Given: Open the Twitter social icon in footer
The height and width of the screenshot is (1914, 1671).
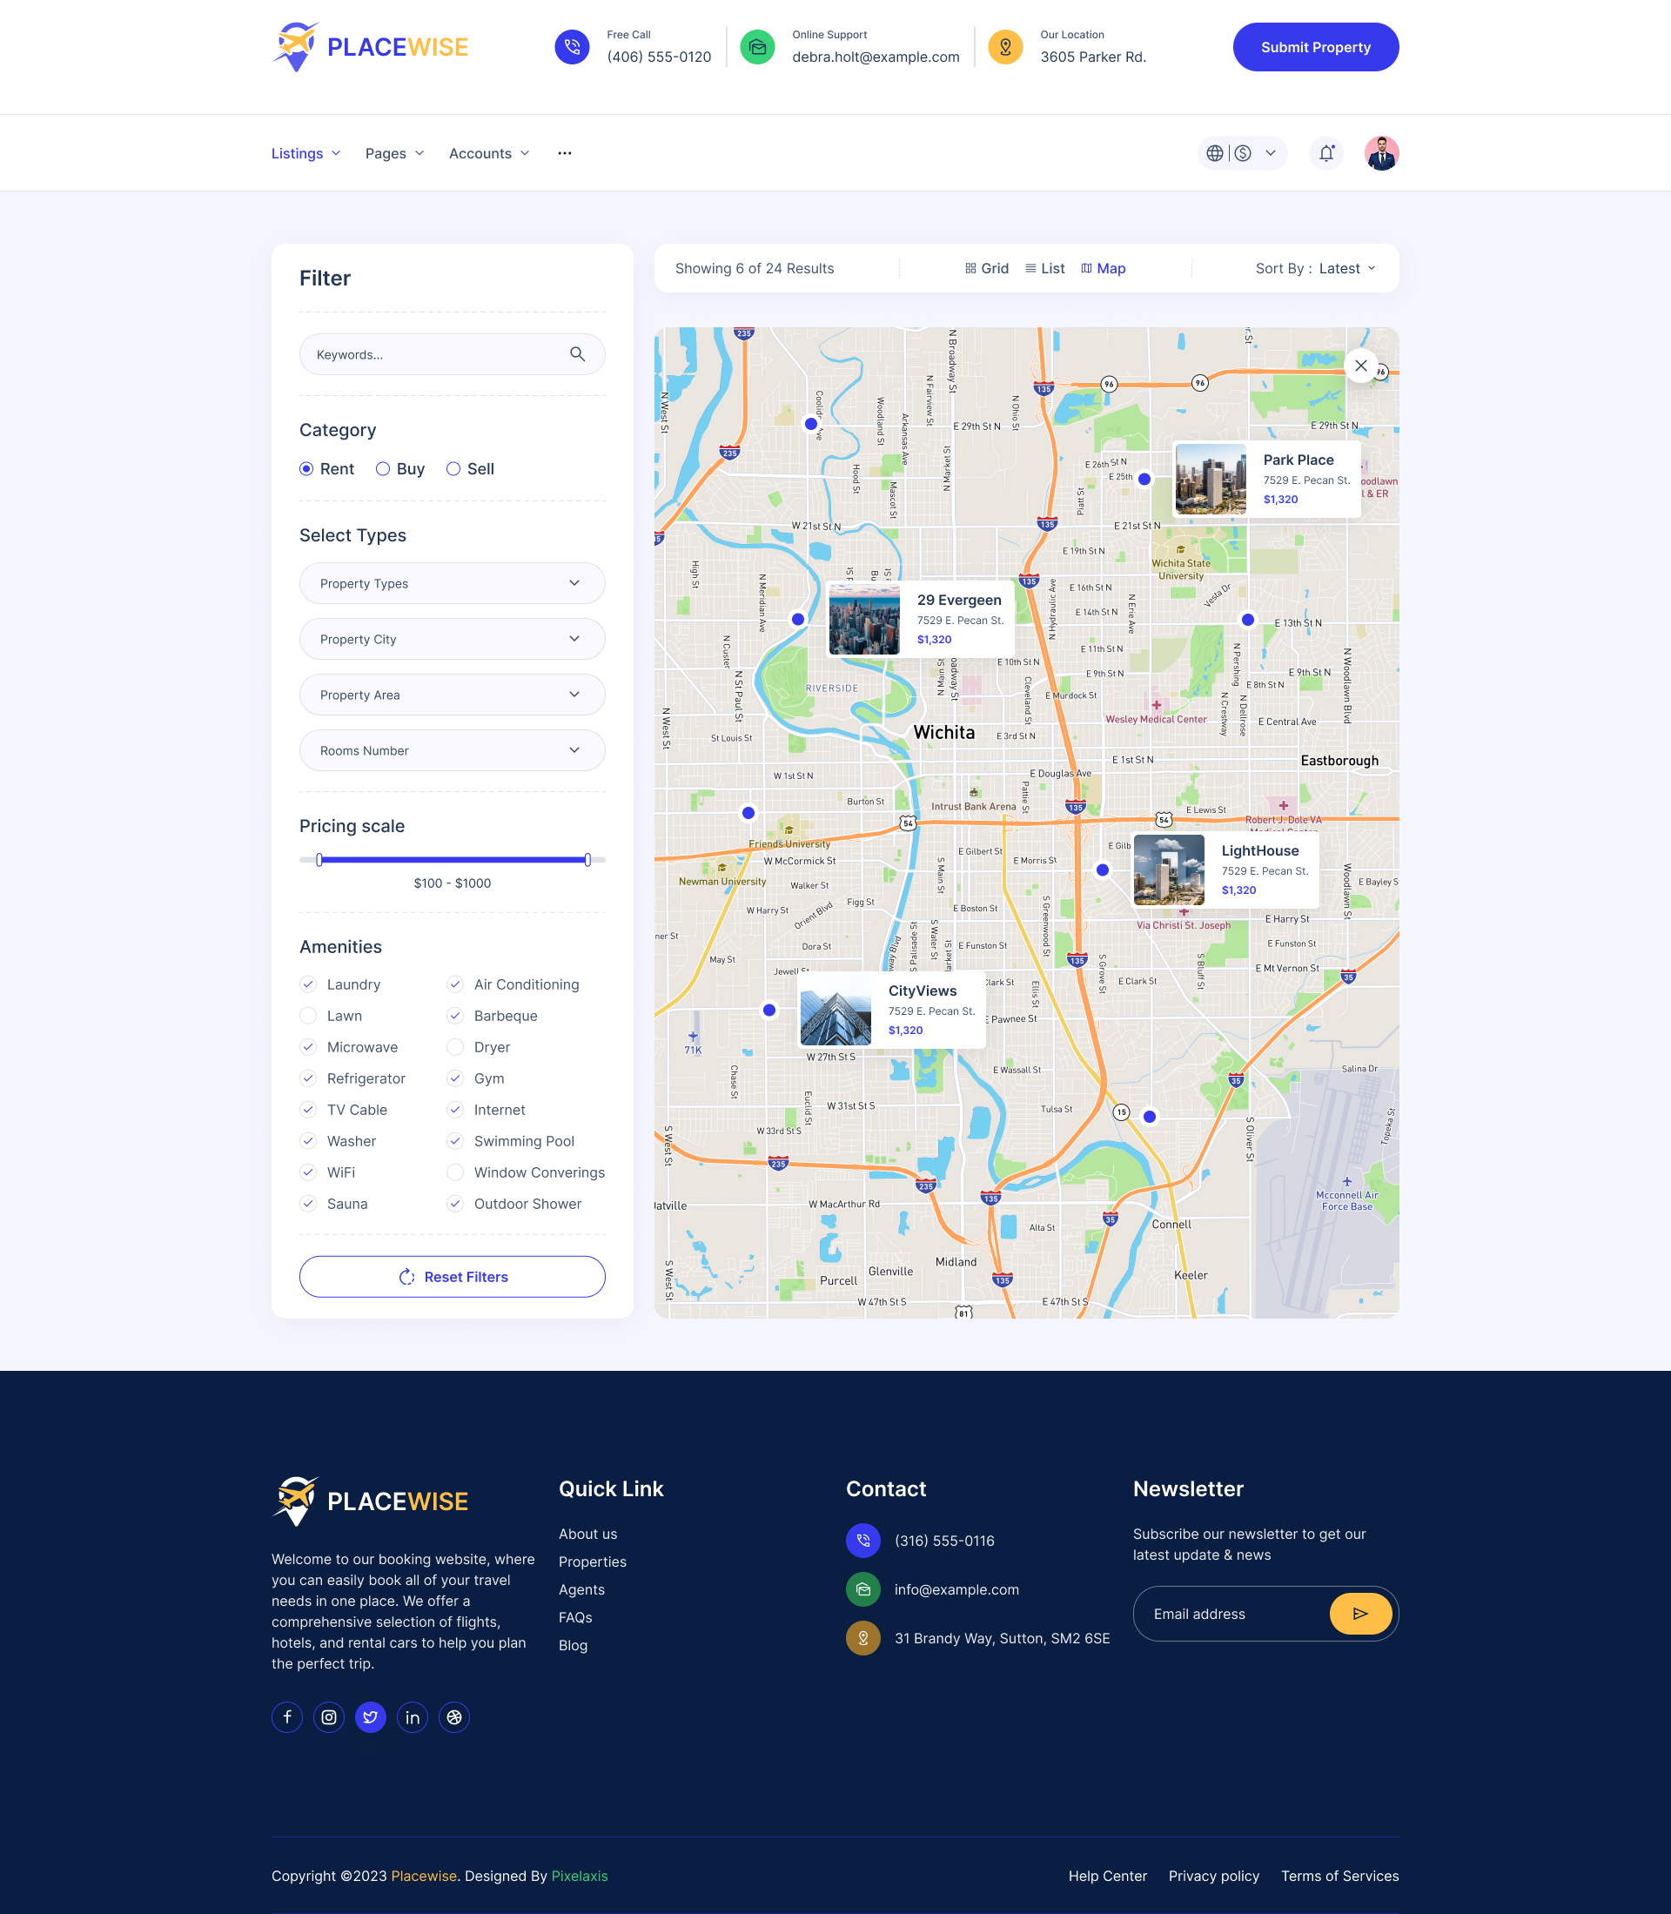Looking at the screenshot, I should click(x=370, y=1716).
